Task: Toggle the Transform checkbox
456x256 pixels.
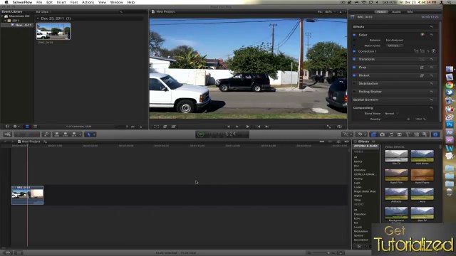Action: click(354, 59)
